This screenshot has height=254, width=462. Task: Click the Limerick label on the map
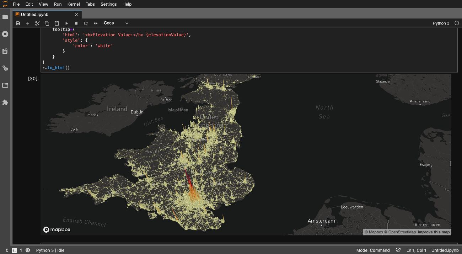tap(91, 115)
